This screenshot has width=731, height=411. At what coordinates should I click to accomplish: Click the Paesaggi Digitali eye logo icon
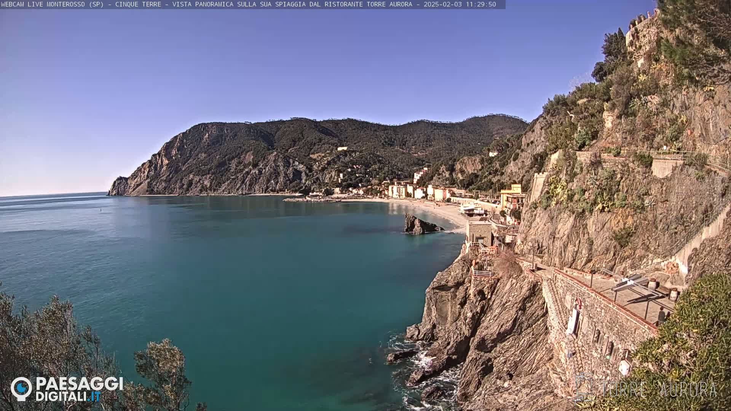tap(21, 389)
